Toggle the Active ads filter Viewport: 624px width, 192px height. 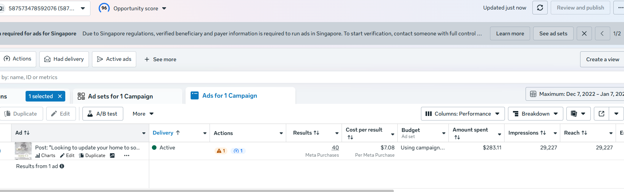pos(114,59)
